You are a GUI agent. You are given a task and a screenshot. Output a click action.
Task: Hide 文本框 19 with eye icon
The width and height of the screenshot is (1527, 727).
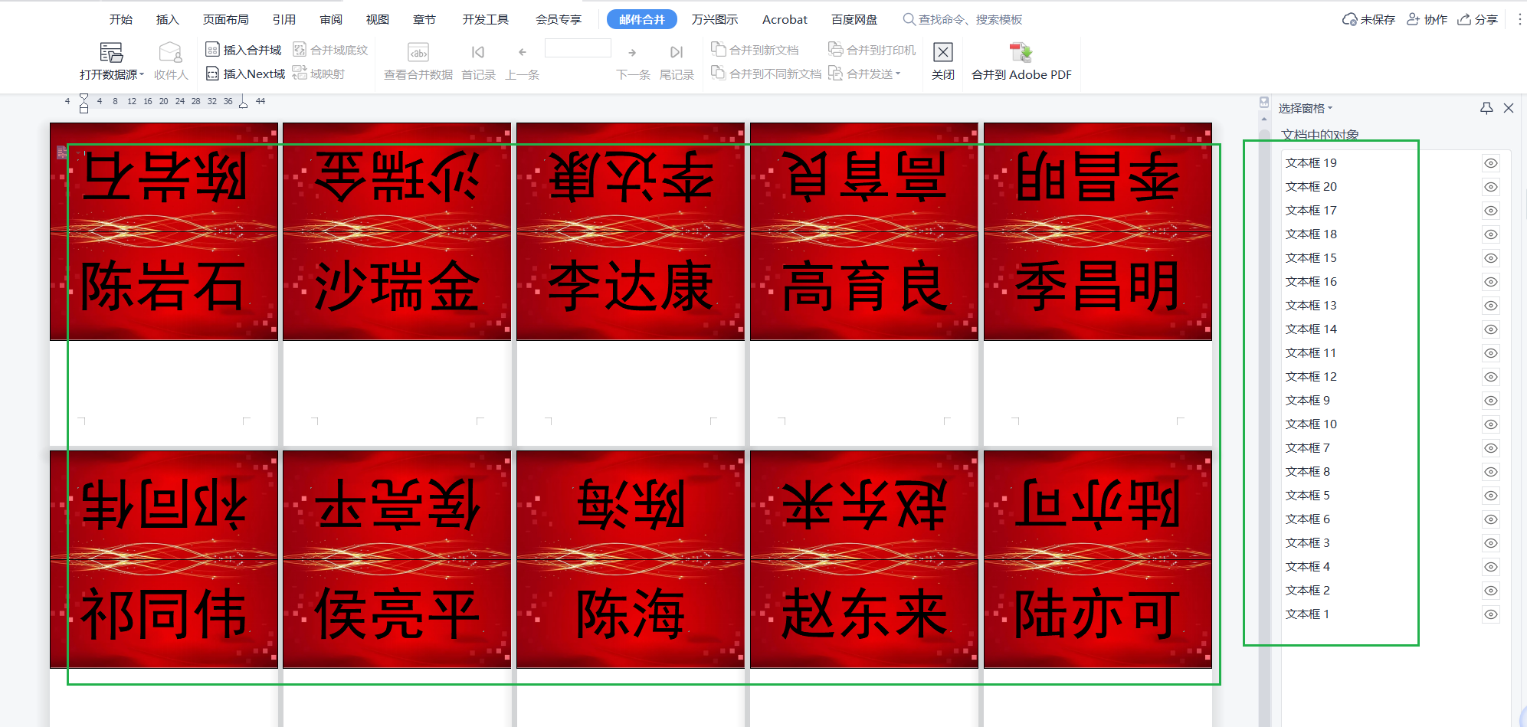pos(1490,163)
